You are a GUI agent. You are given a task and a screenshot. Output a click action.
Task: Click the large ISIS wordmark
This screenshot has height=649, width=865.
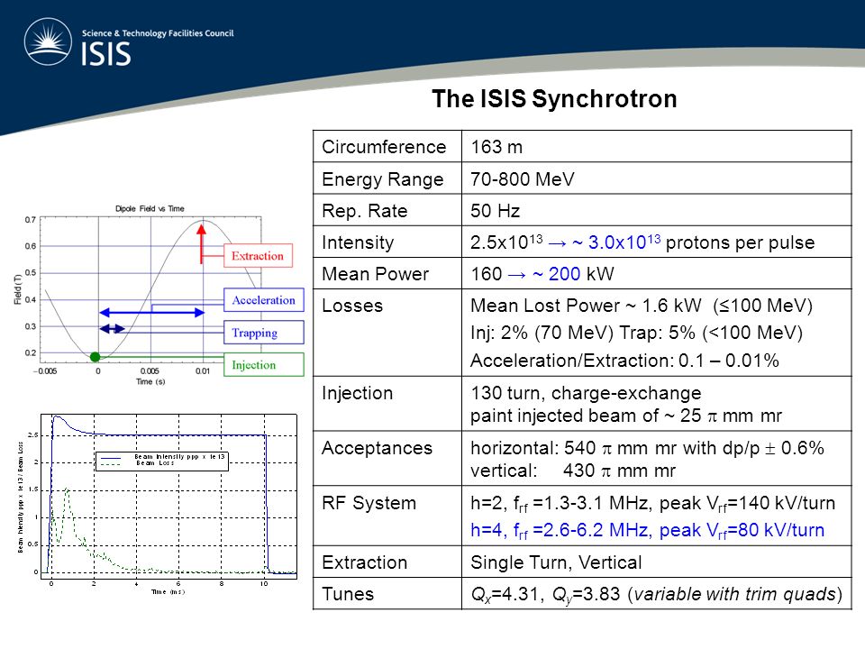tap(106, 54)
